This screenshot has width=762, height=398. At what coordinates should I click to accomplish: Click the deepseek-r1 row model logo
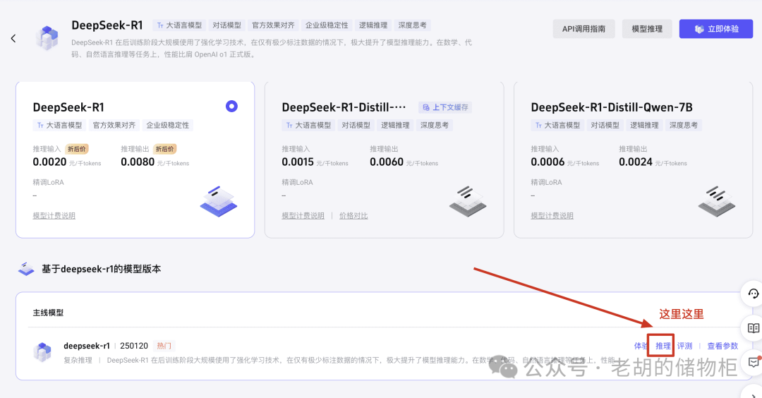pos(42,352)
